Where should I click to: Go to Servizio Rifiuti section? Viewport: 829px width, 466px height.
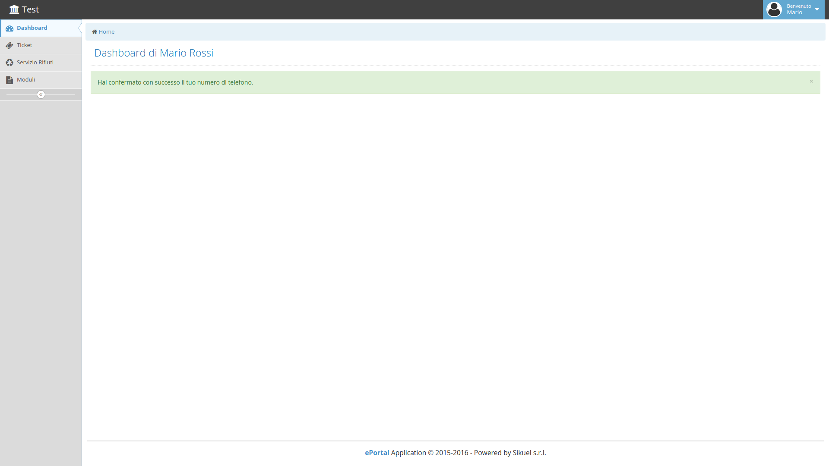tap(35, 63)
